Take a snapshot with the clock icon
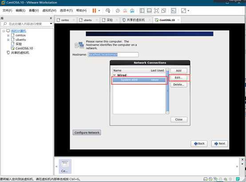This screenshot has width=246, height=182. pyautogui.click(x=118, y=11)
